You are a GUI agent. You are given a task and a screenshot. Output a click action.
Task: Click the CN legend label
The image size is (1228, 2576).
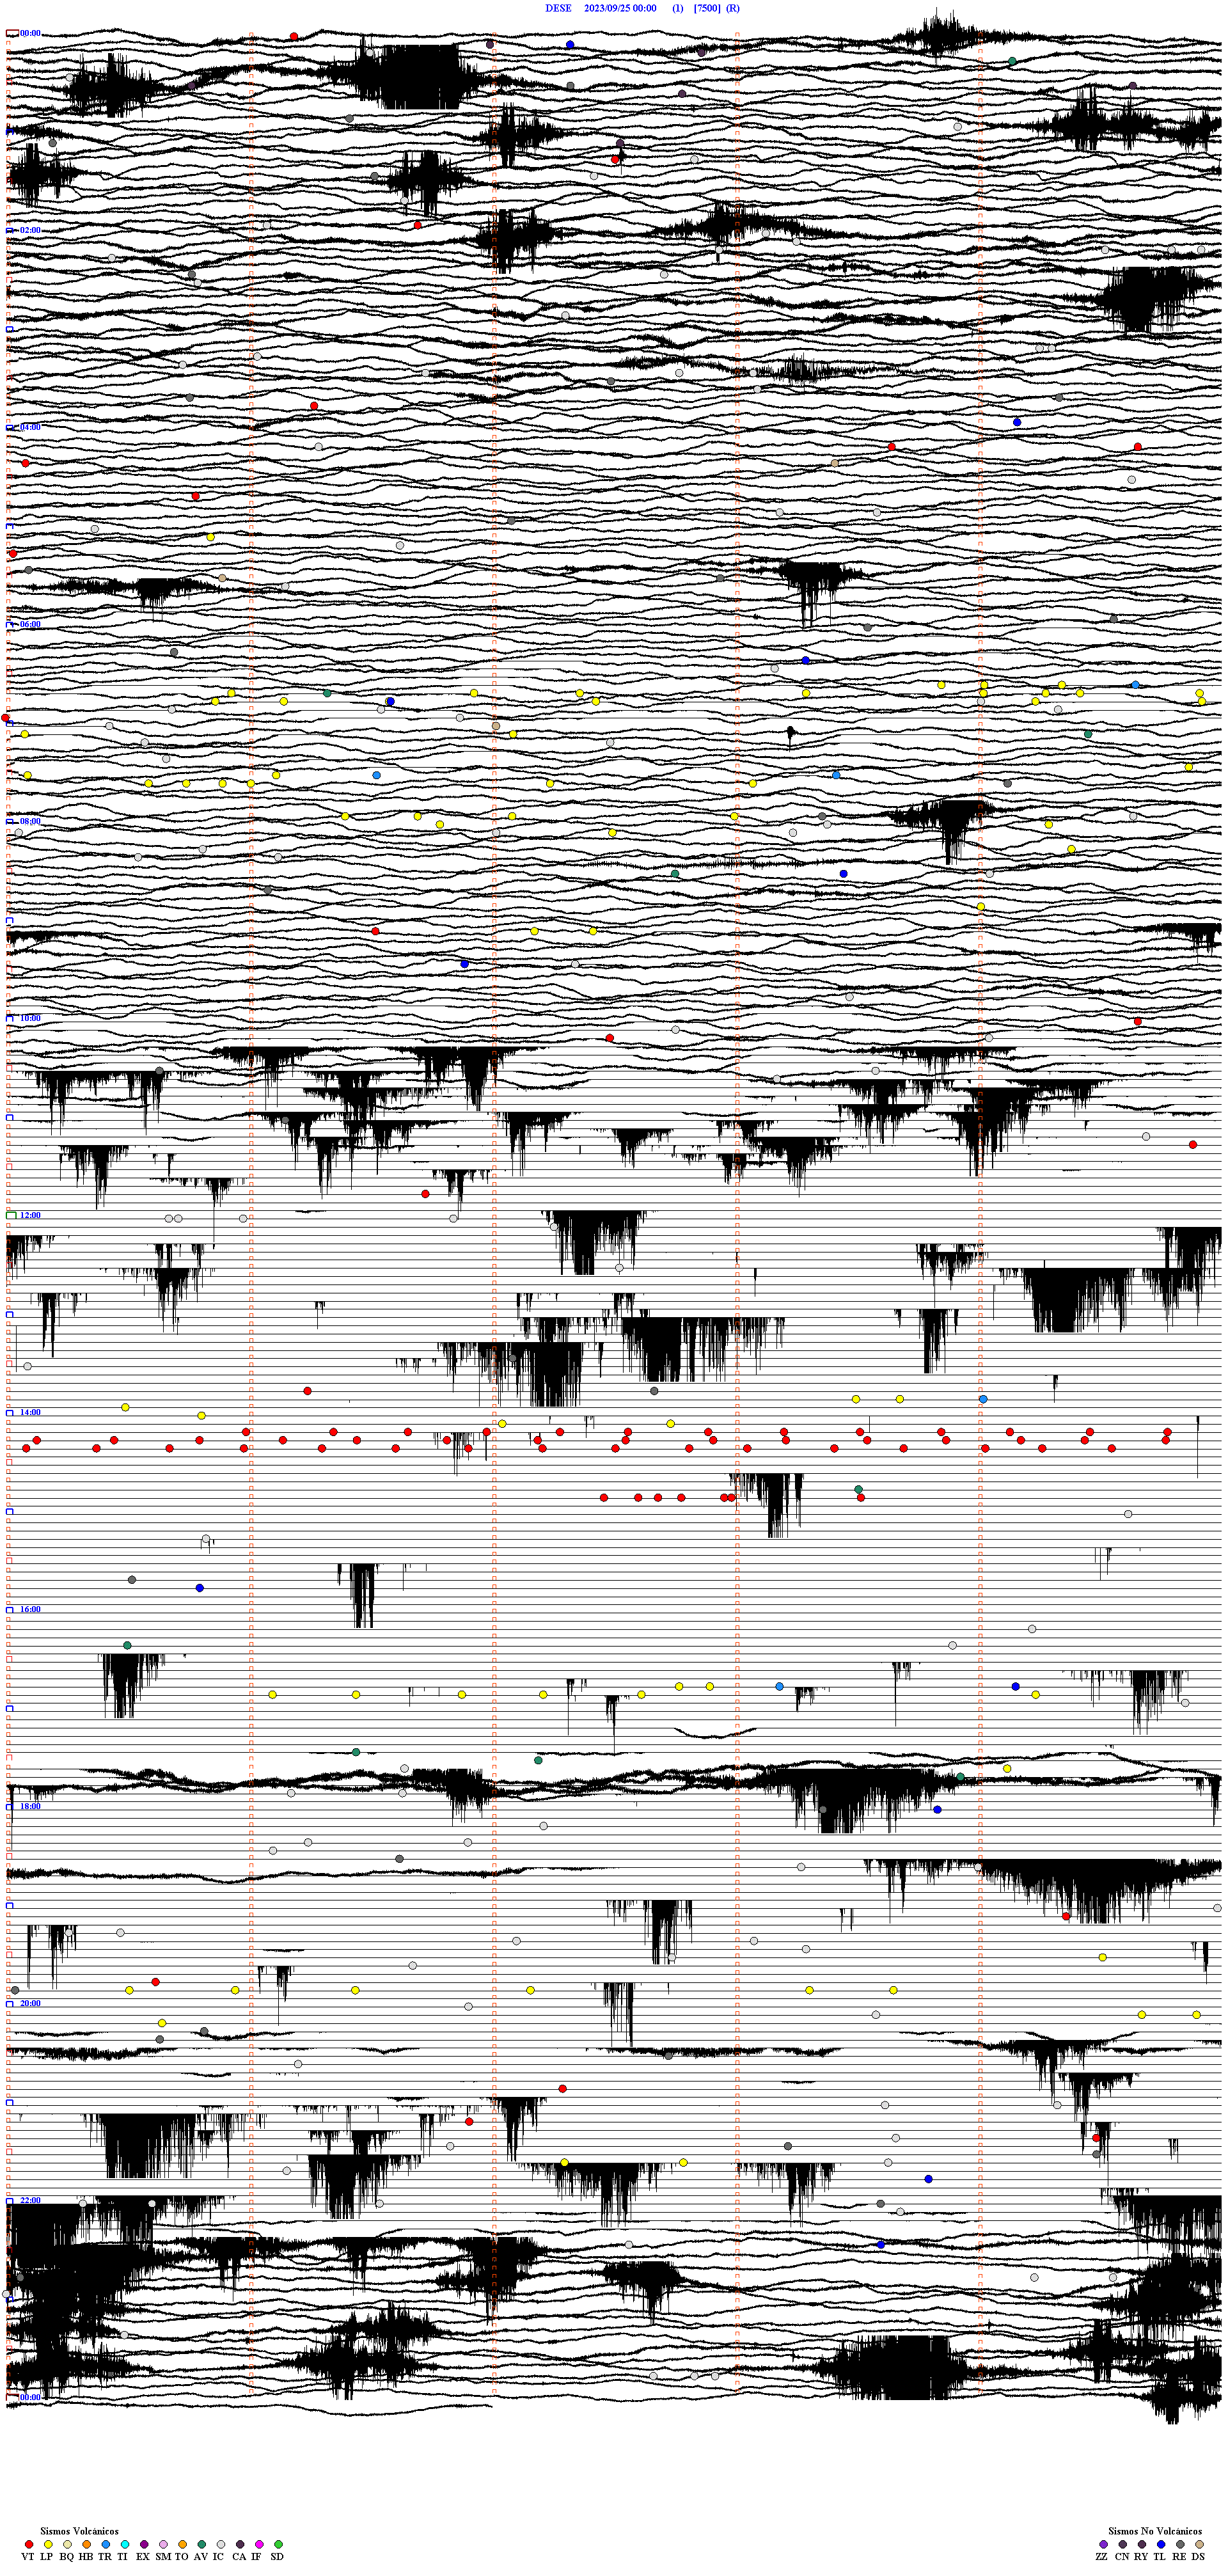1122,2557
